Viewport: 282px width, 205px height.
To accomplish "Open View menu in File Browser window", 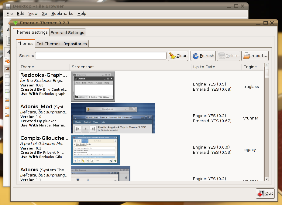I will [33, 13].
